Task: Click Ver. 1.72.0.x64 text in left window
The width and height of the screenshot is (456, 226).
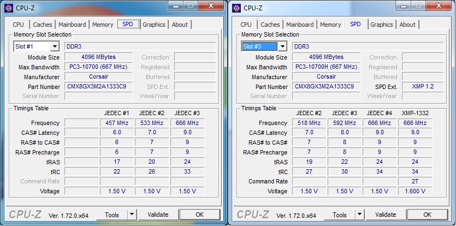Action: click(68, 216)
